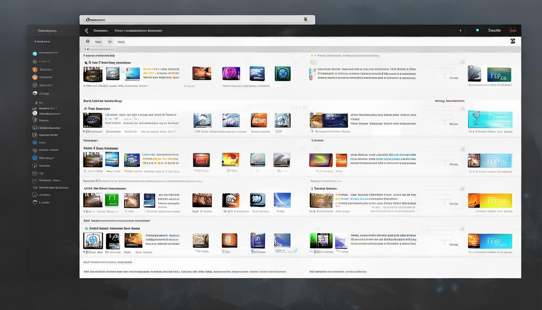Click the first icon tab under the header
This screenshot has width=542, height=310.
[88, 42]
